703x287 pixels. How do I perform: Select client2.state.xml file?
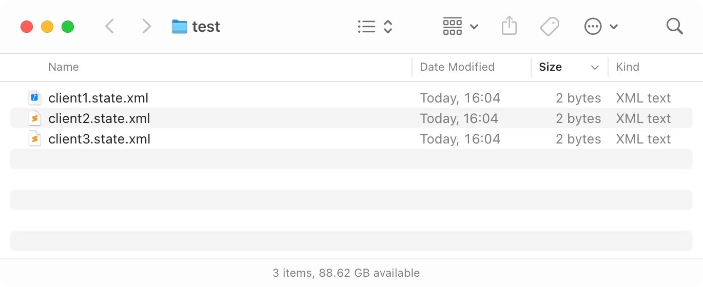(x=99, y=118)
